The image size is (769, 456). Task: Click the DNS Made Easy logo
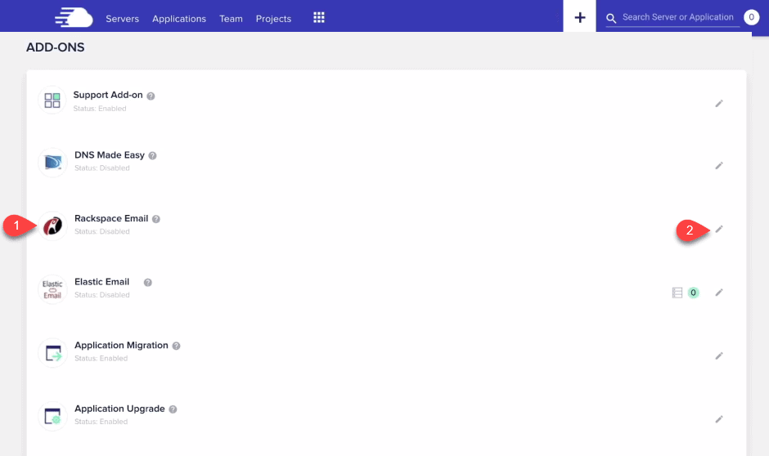click(x=52, y=162)
